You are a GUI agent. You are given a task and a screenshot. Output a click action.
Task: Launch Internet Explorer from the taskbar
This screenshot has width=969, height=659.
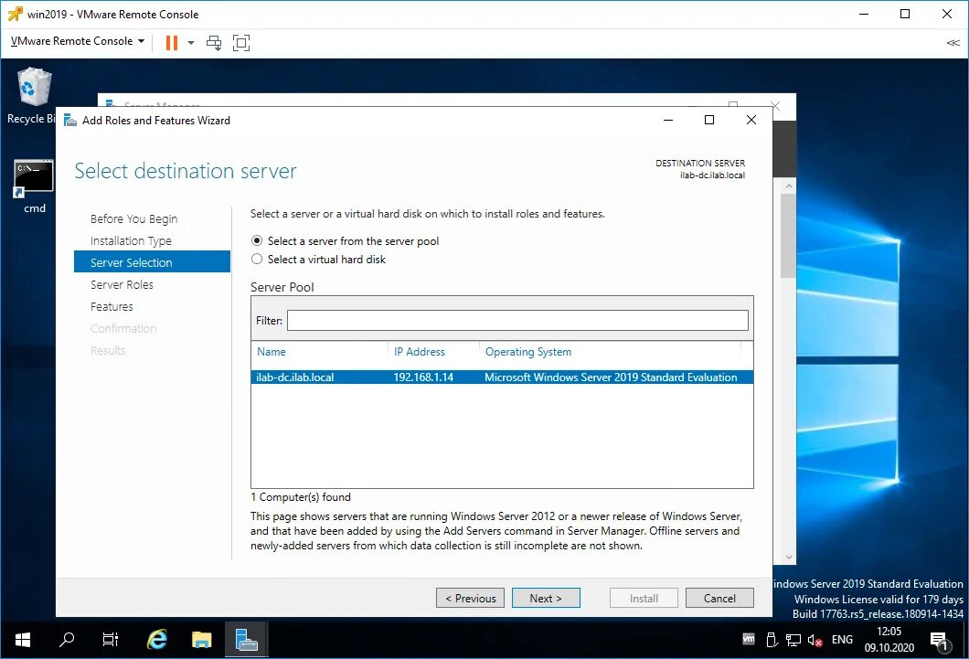tap(157, 640)
